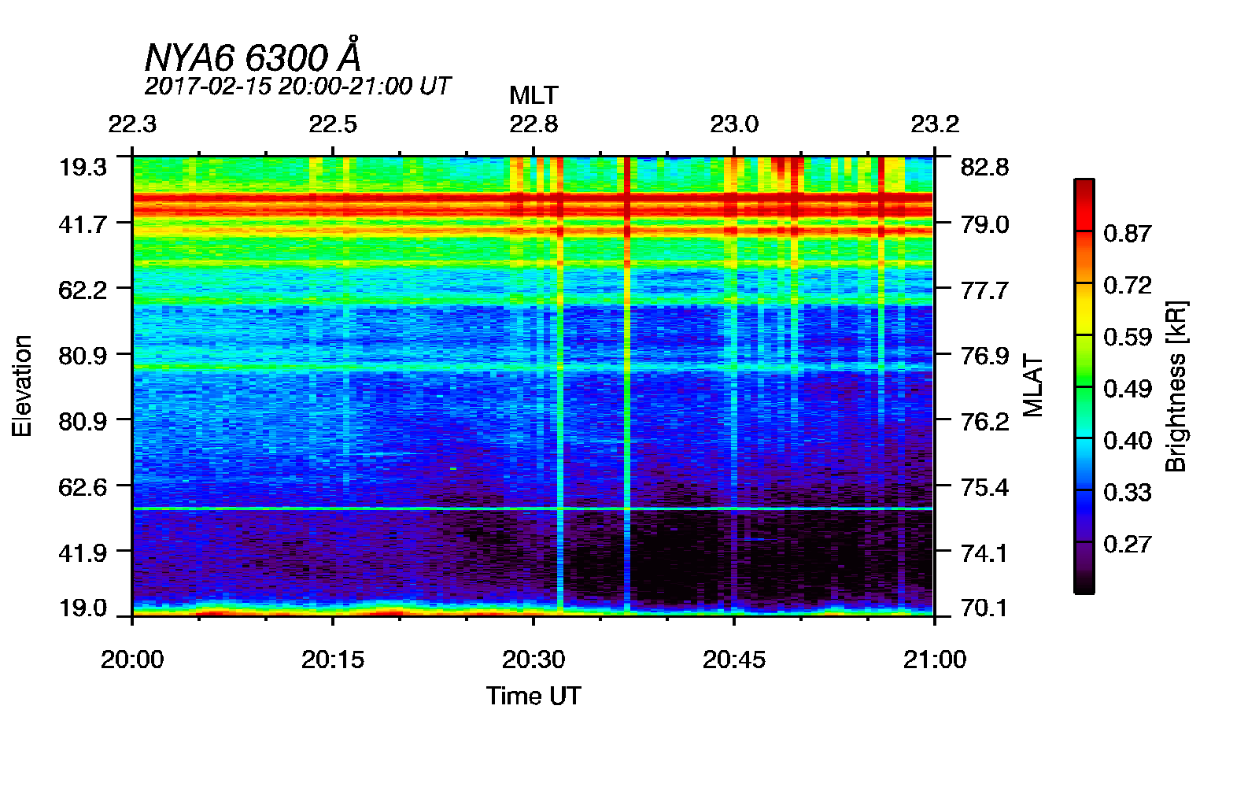
Task: Click the green middle section of the colorbar
Action: (x=1084, y=386)
